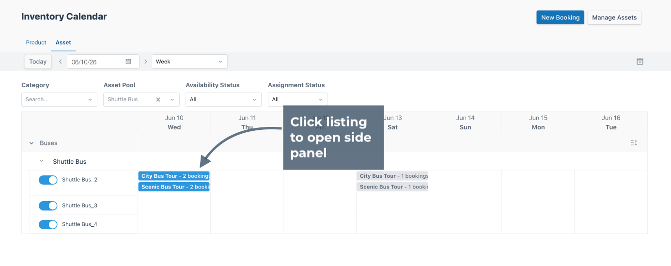The width and height of the screenshot is (671, 266).
Task: Open the Week view dropdown
Action: pos(189,62)
